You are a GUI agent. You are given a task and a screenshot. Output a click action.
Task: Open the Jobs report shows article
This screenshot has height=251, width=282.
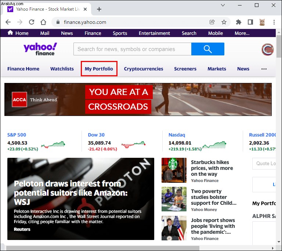click(213, 226)
